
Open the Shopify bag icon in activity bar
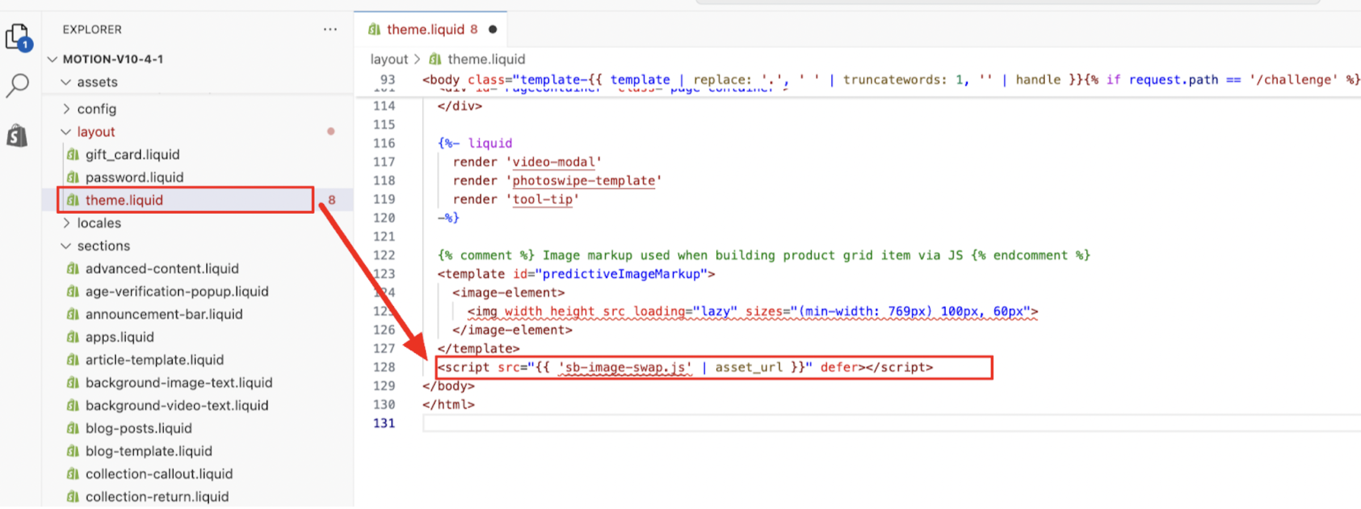point(17,136)
